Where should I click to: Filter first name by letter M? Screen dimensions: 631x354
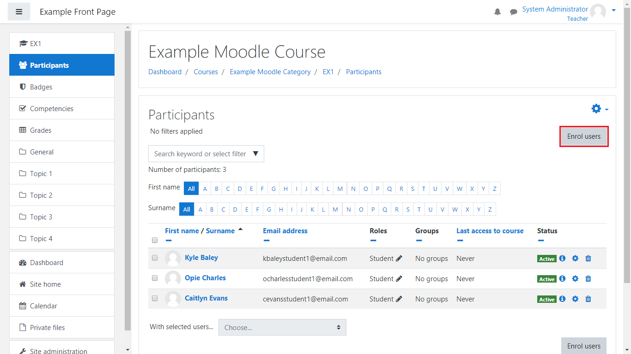(340, 189)
